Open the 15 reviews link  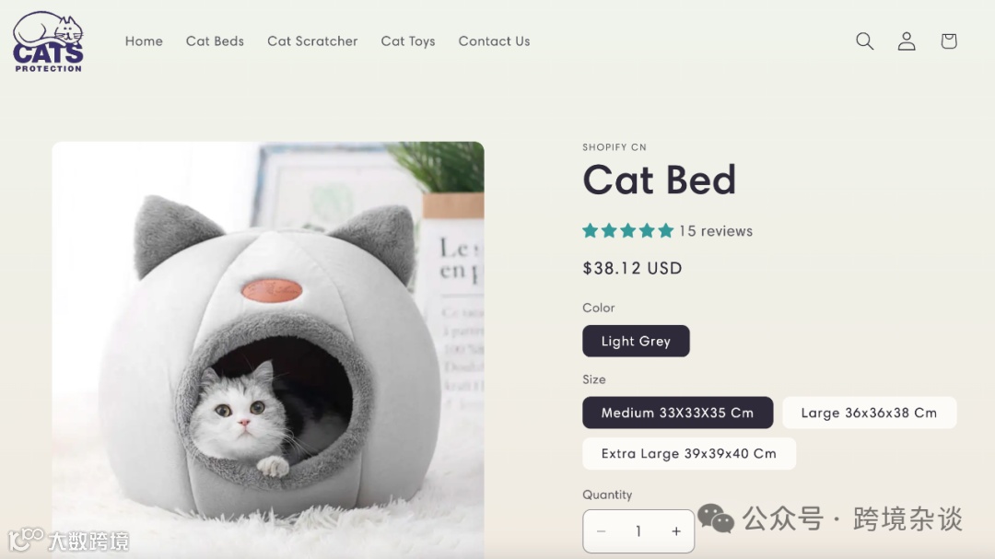click(716, 231)
